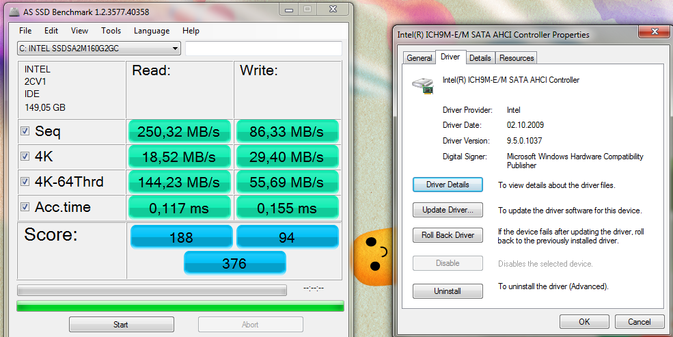Toggle the Seq test checkbox
This screenshot has height=337, width=673.
point(25,131)
